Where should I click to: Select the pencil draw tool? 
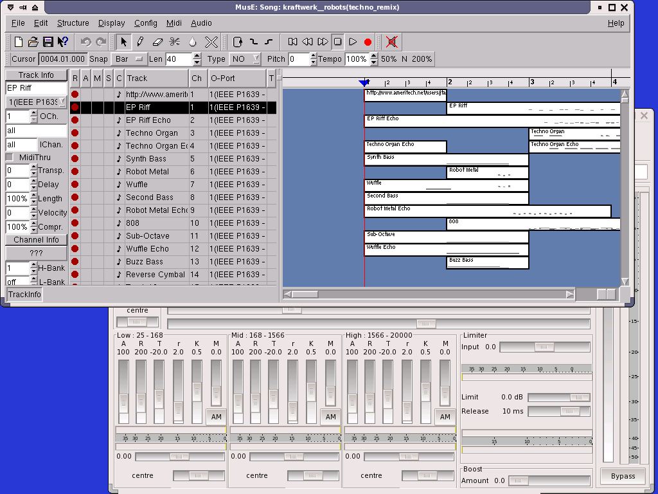pos(140,42)
